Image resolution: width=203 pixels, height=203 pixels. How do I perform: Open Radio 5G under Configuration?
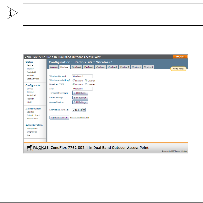(31, 99)
